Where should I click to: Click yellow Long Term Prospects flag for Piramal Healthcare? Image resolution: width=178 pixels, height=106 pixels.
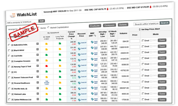click(x=60, y=82)
